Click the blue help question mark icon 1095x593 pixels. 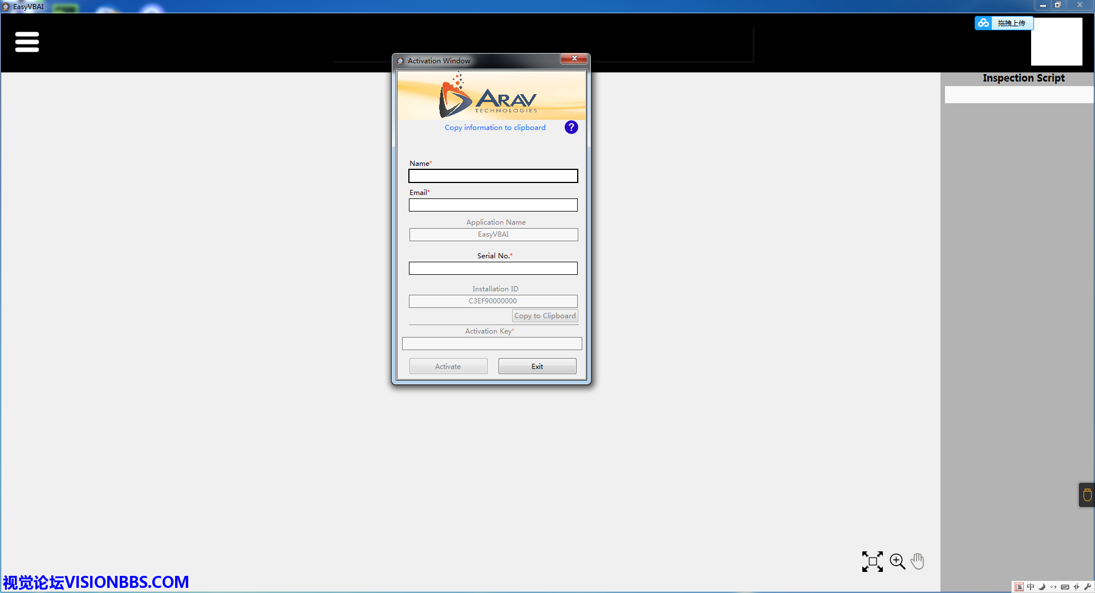point(571,127)
